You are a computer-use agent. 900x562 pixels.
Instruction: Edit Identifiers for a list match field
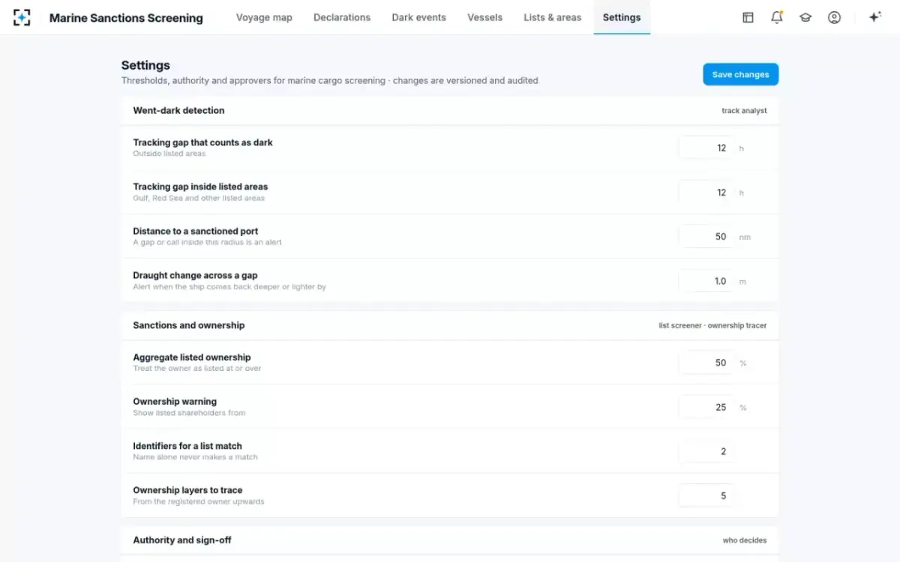pyautogui.click(x=706, y=452)
